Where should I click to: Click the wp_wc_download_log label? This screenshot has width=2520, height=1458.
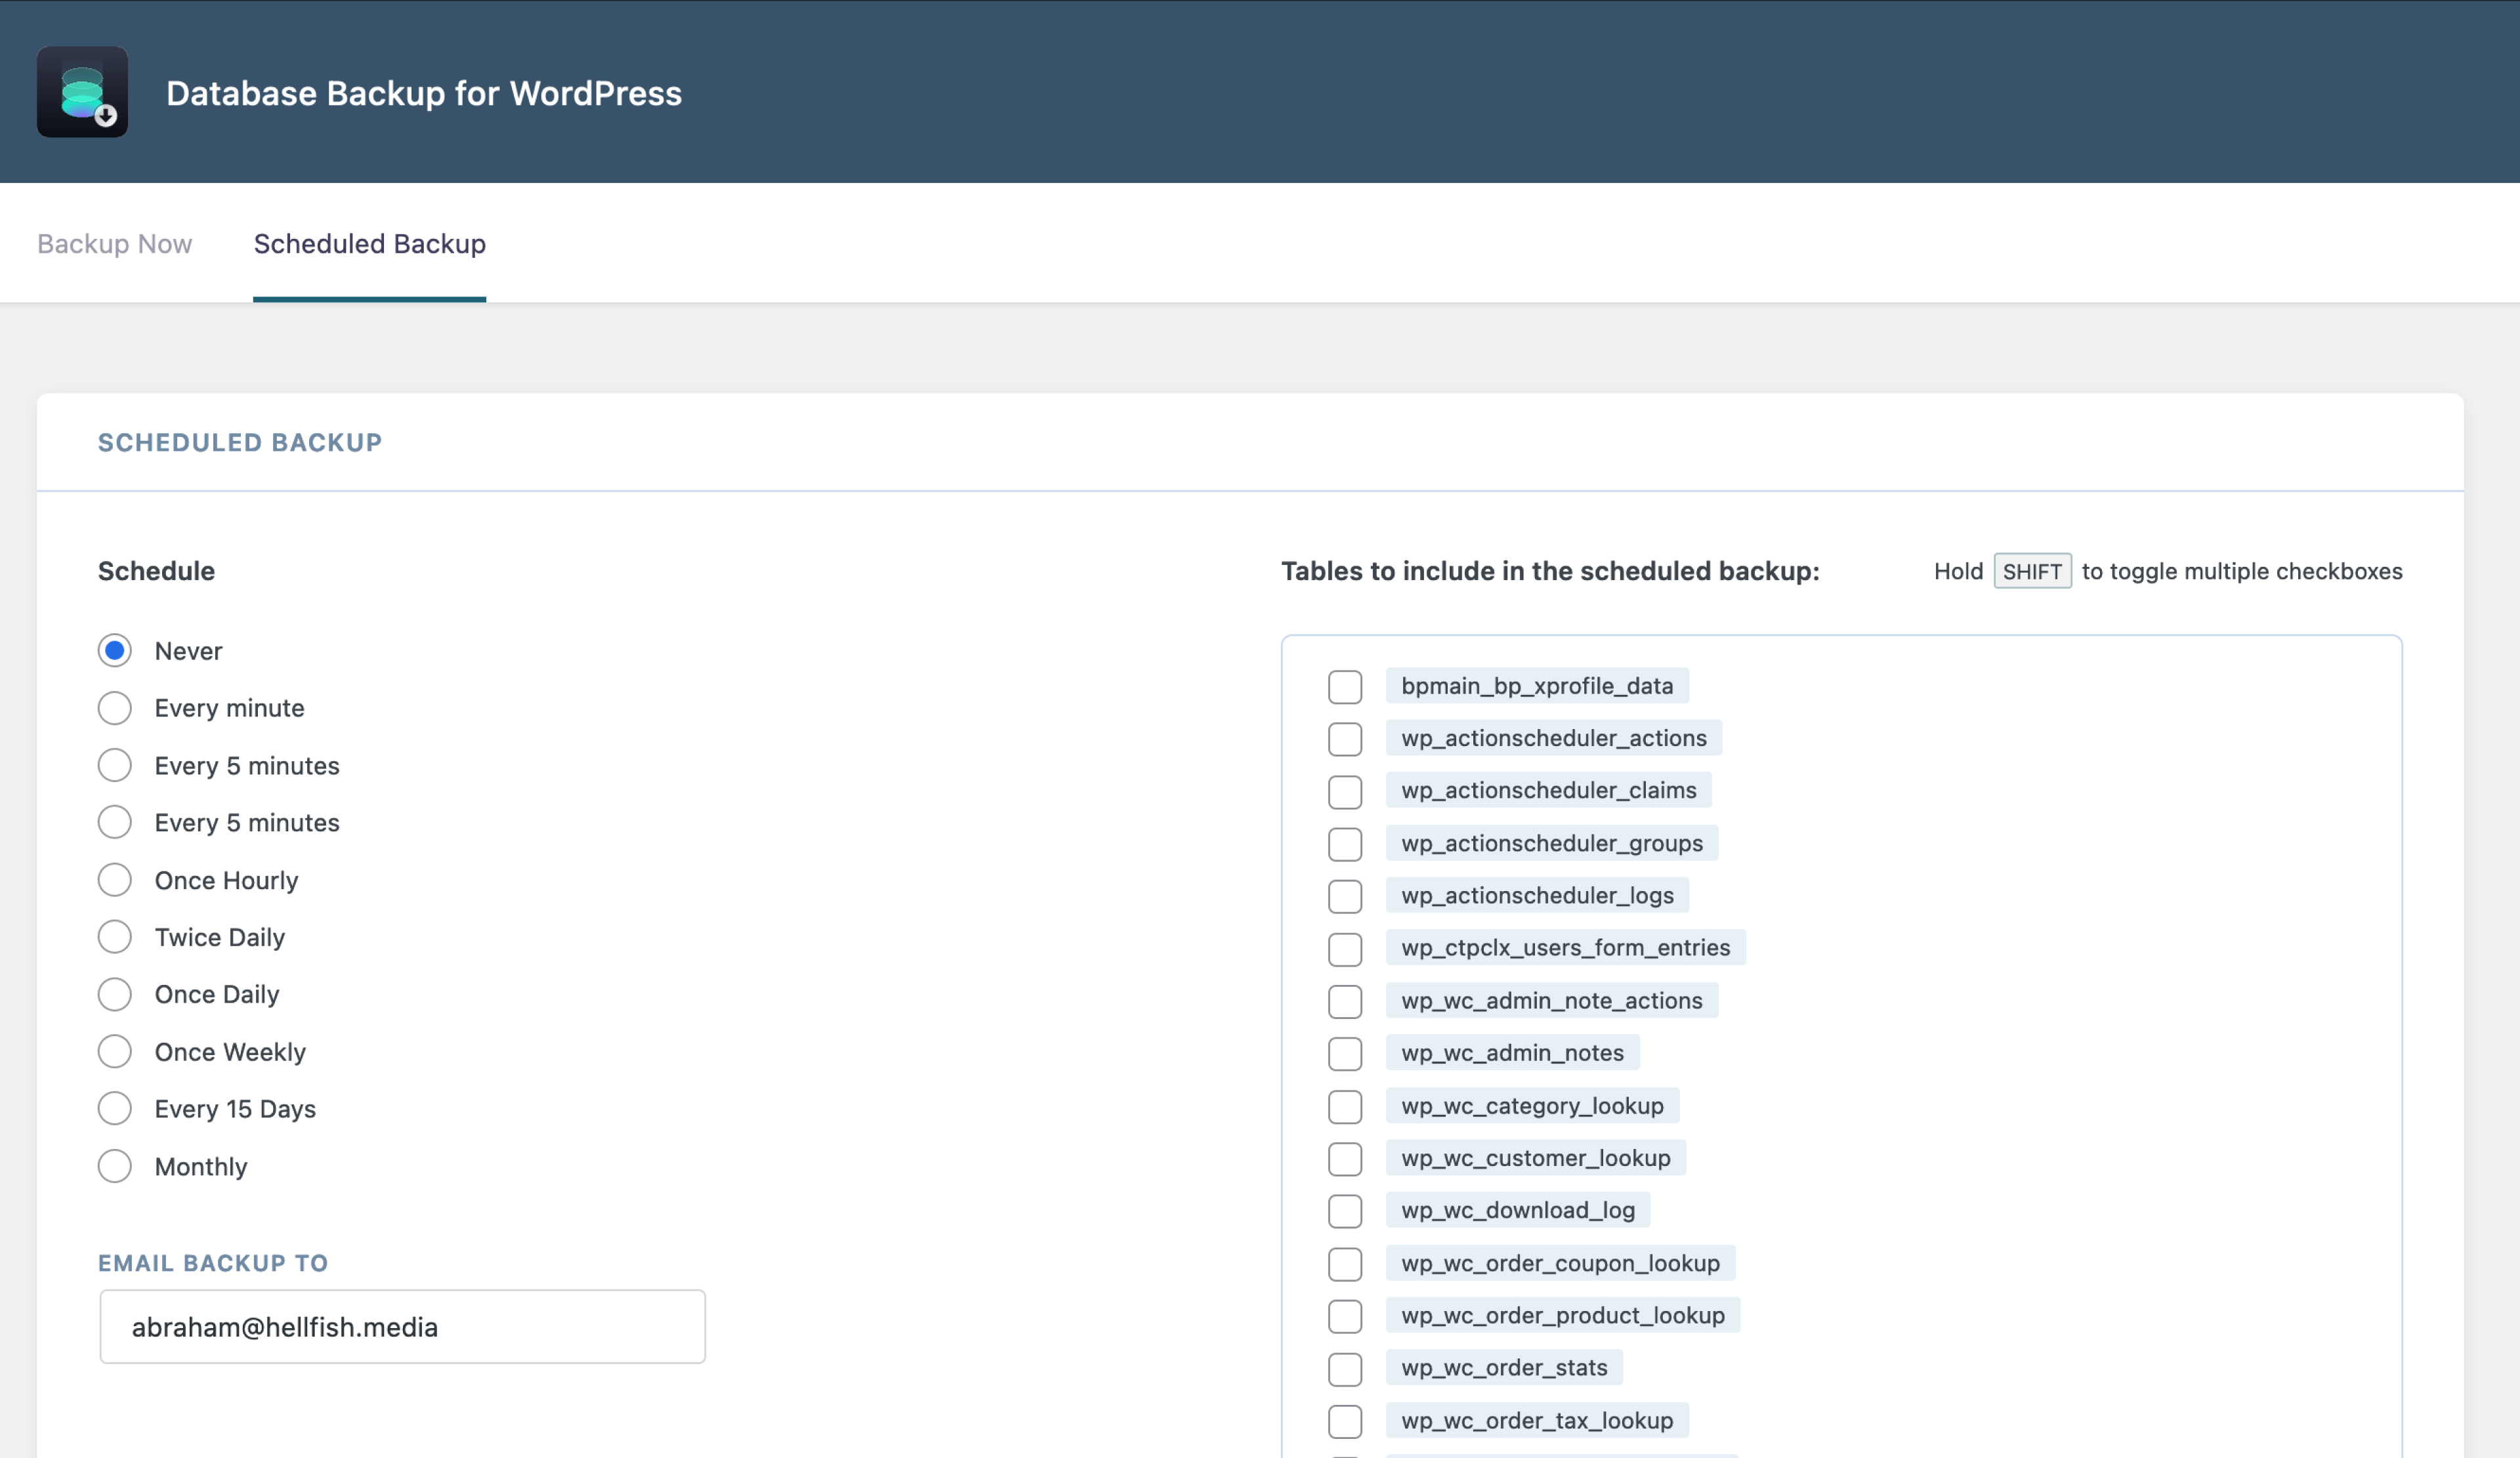tap(1518, 1210)
